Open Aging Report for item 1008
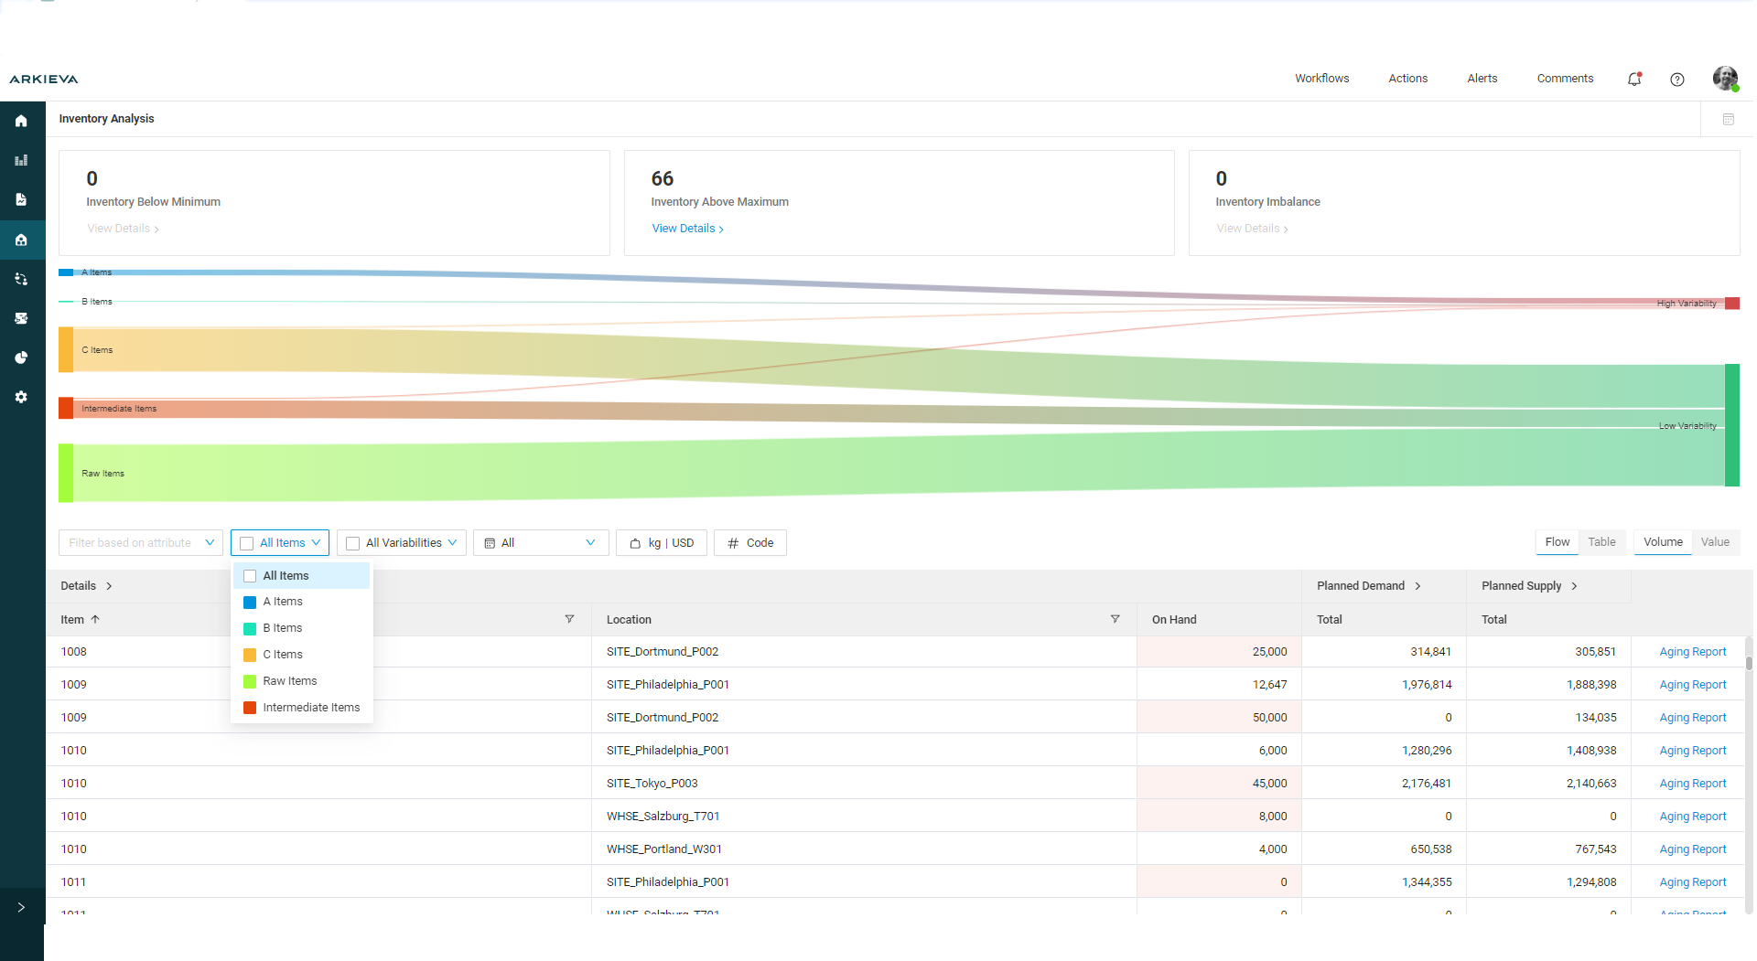Image resolution: width=1757 pixels, height=961 pixels. click(1692, 652)
